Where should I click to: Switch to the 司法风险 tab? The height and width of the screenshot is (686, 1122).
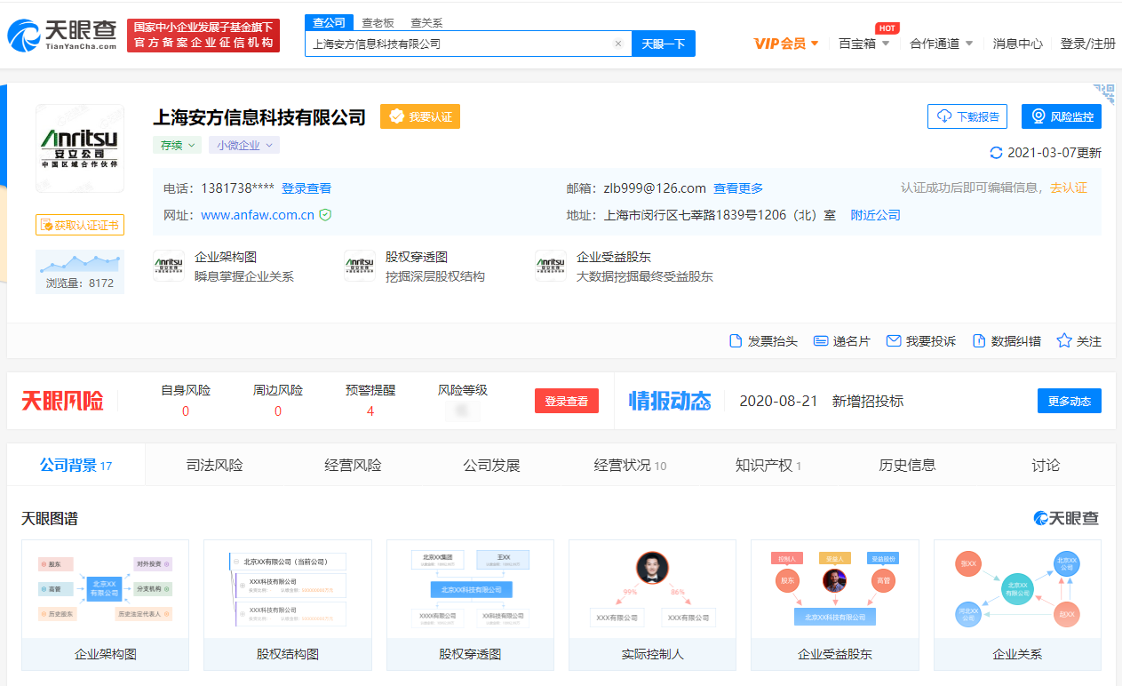point(214,465)
